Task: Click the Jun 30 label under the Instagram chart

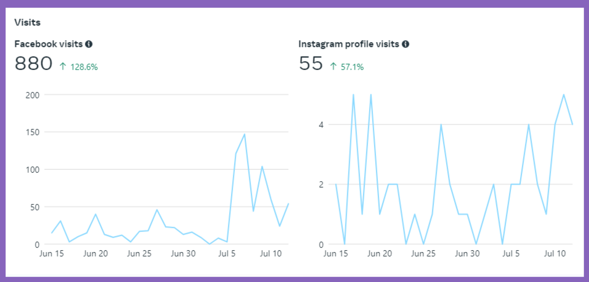Action: pos(467,253)
